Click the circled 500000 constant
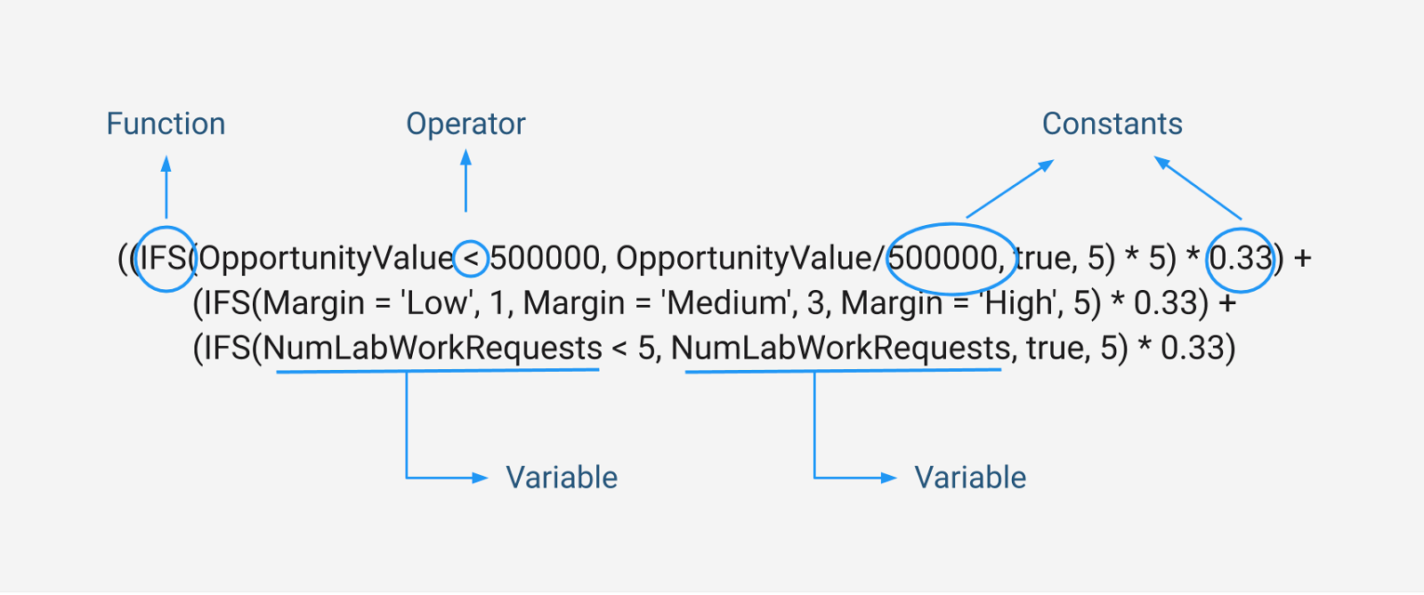 coord(944,259)
